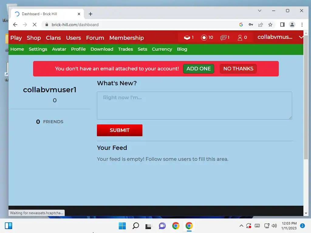Open Download in the green bar
This screenshot has width=311, height=233.
coord(102,49)
